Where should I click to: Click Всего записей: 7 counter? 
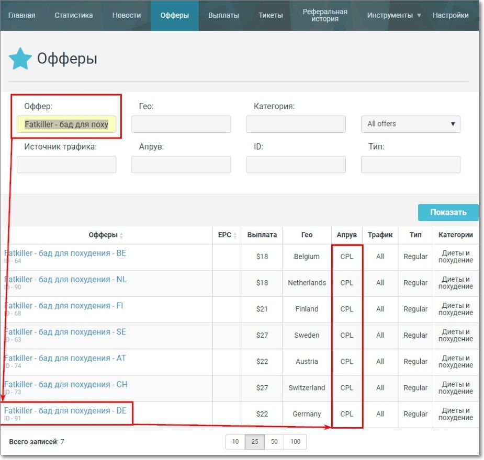click(37, 442)
